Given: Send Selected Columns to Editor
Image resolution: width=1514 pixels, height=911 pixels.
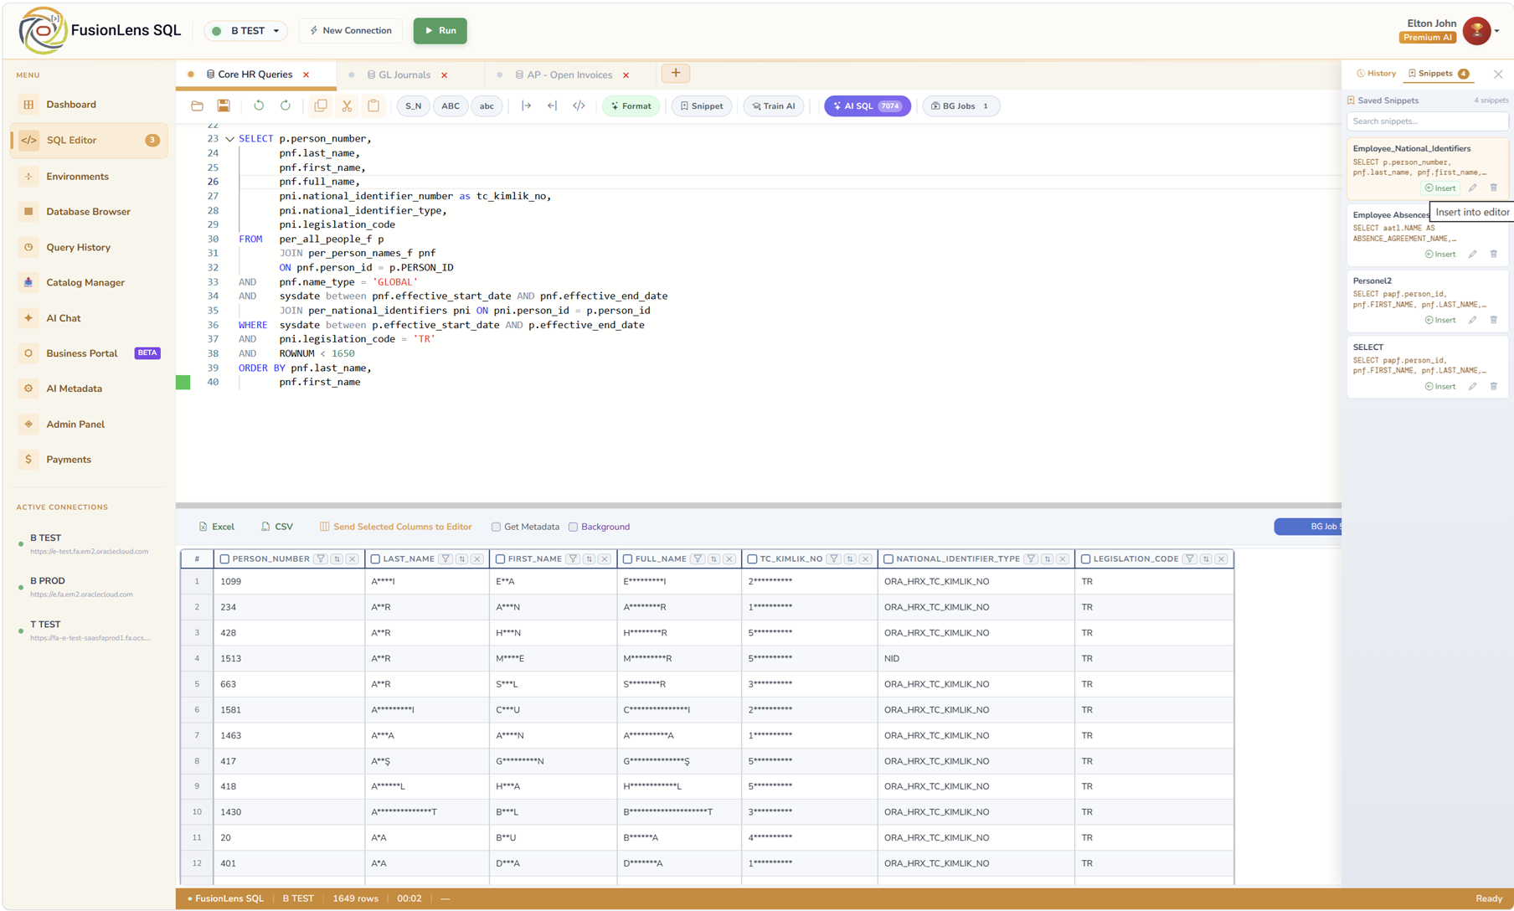Looking at the screenshot, I should 395,528.
